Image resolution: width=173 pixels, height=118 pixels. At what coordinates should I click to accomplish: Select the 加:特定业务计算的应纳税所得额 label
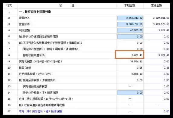38,36
